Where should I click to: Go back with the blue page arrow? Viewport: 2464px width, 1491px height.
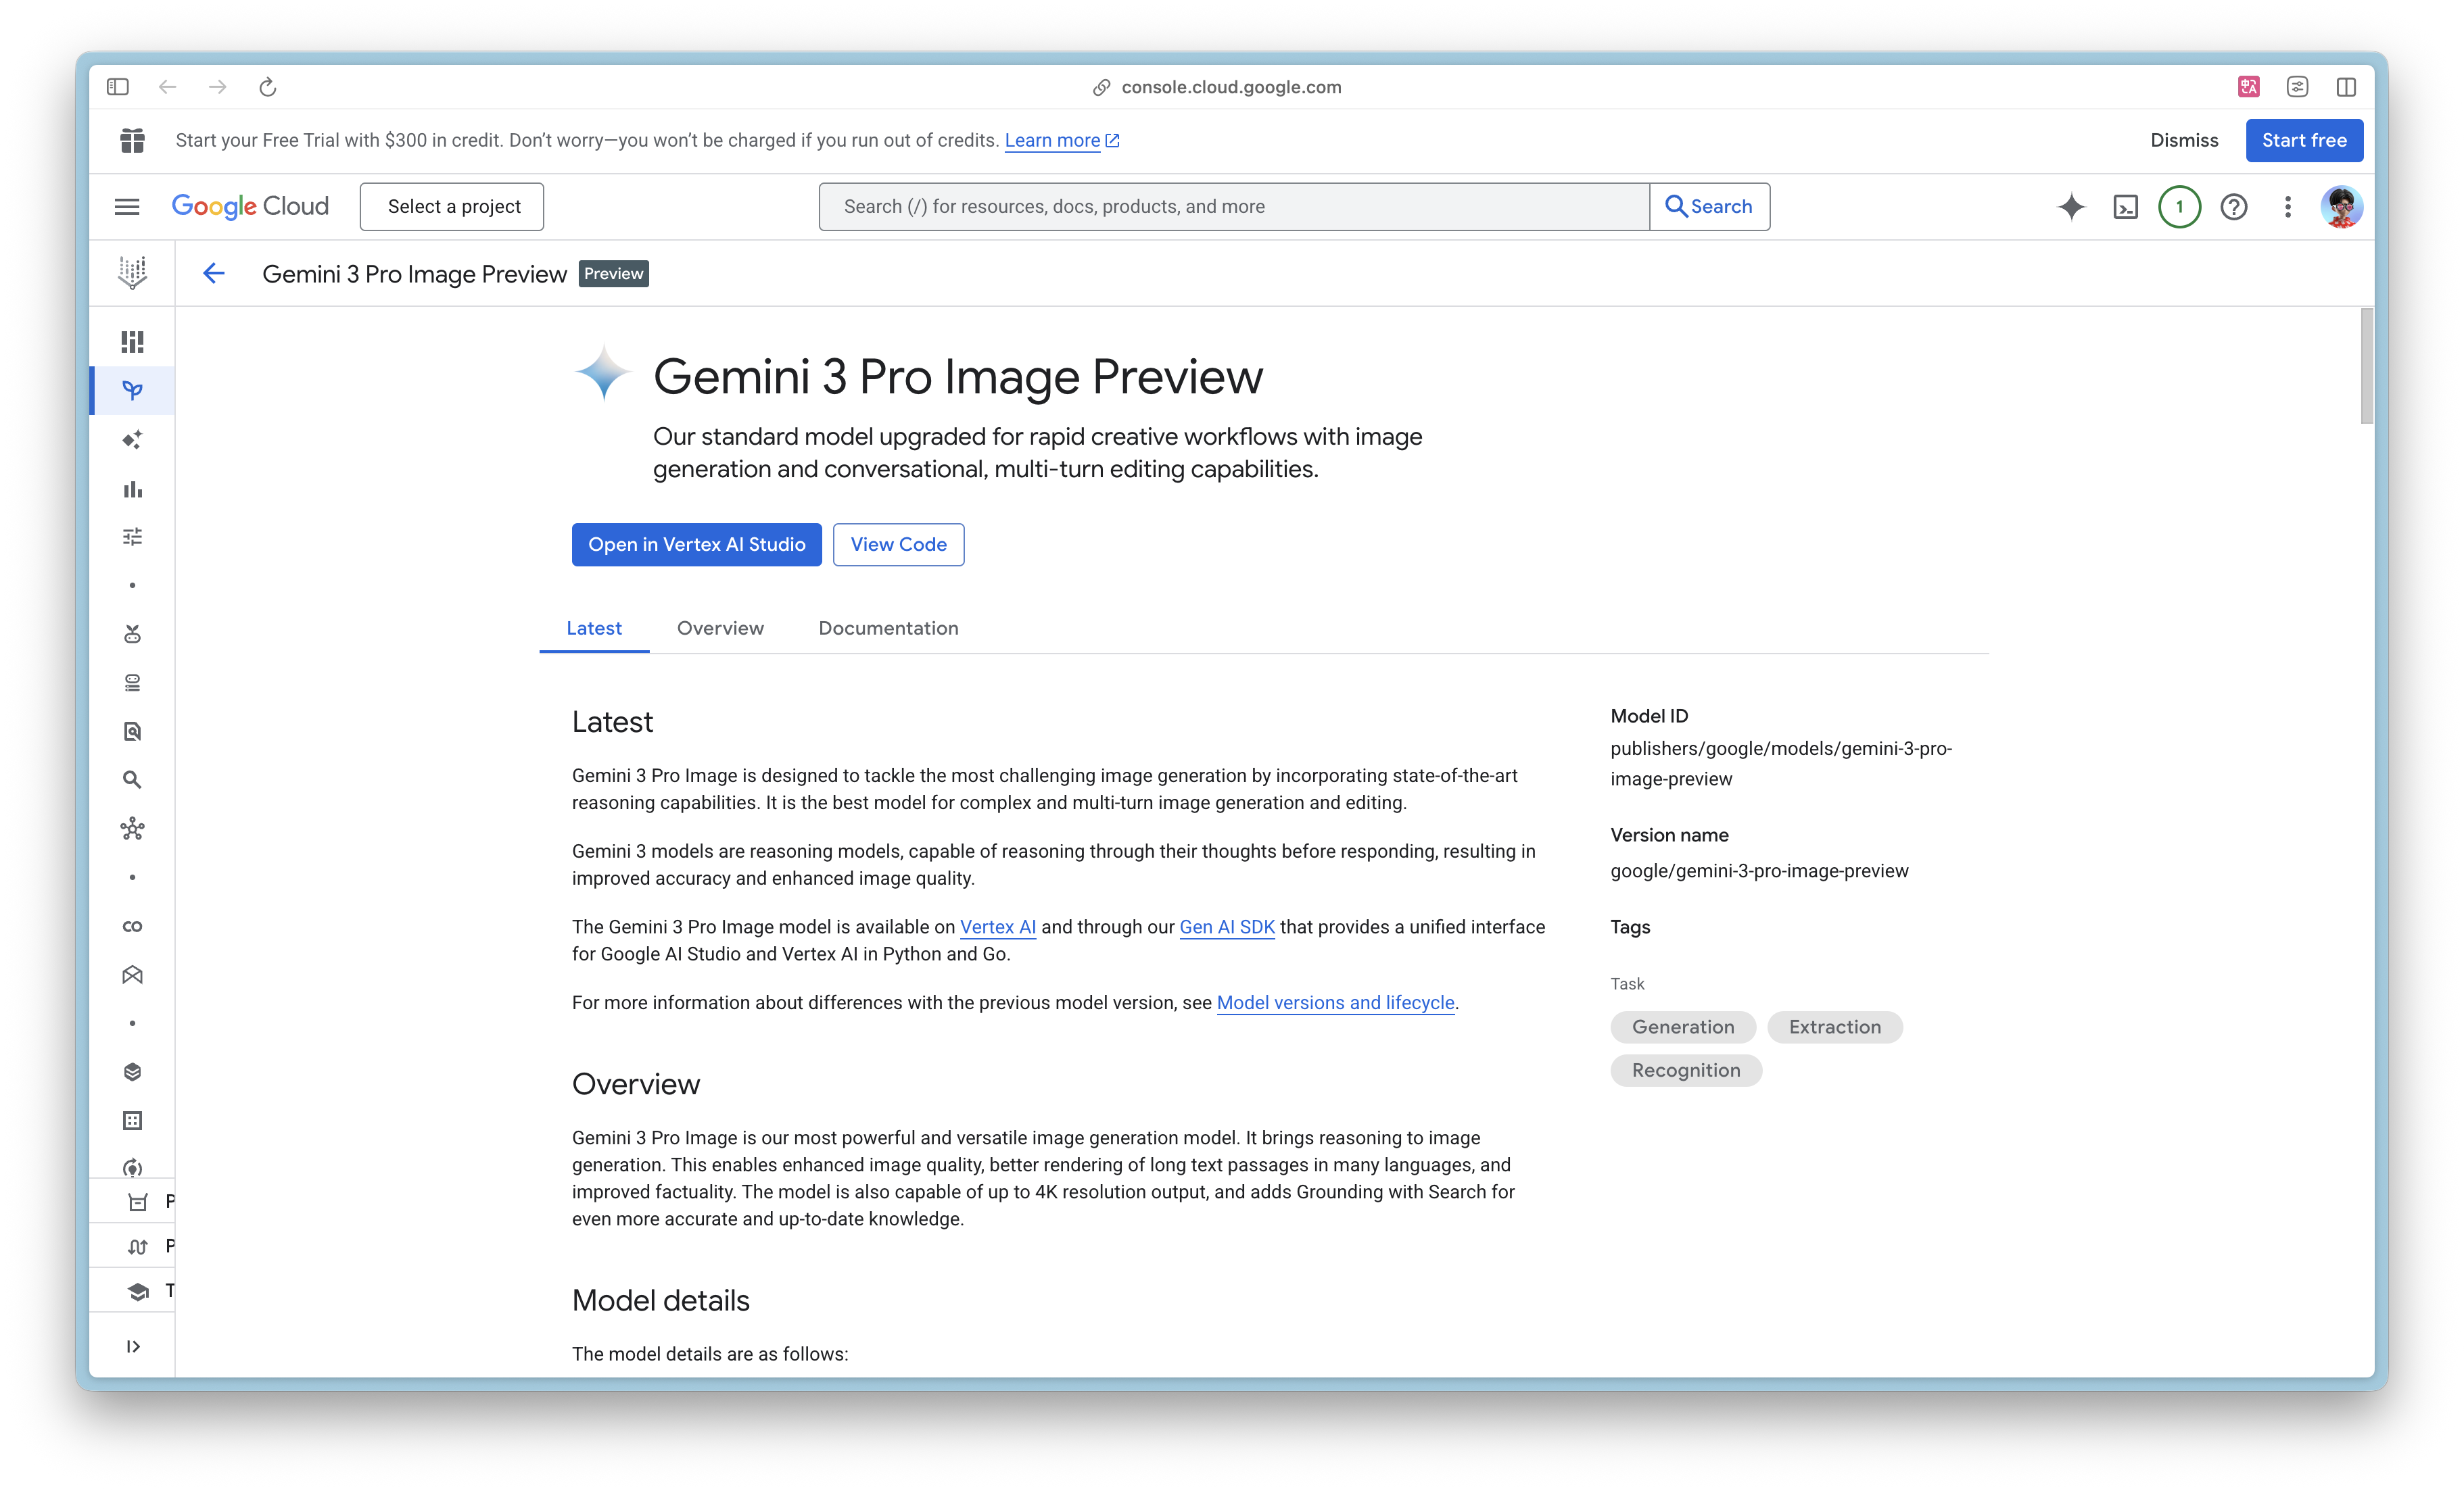pyautogui.click(x=213, y=273)
